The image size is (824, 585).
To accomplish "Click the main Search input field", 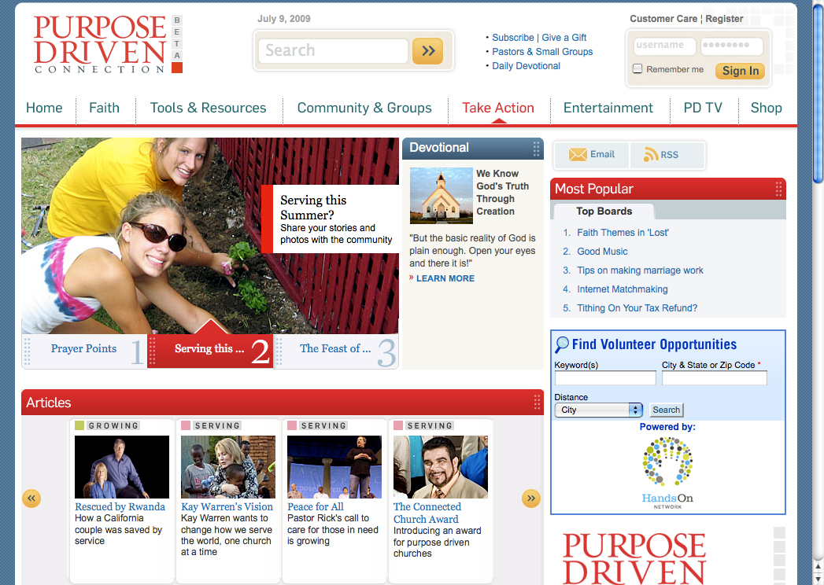I will pos(333,51).
